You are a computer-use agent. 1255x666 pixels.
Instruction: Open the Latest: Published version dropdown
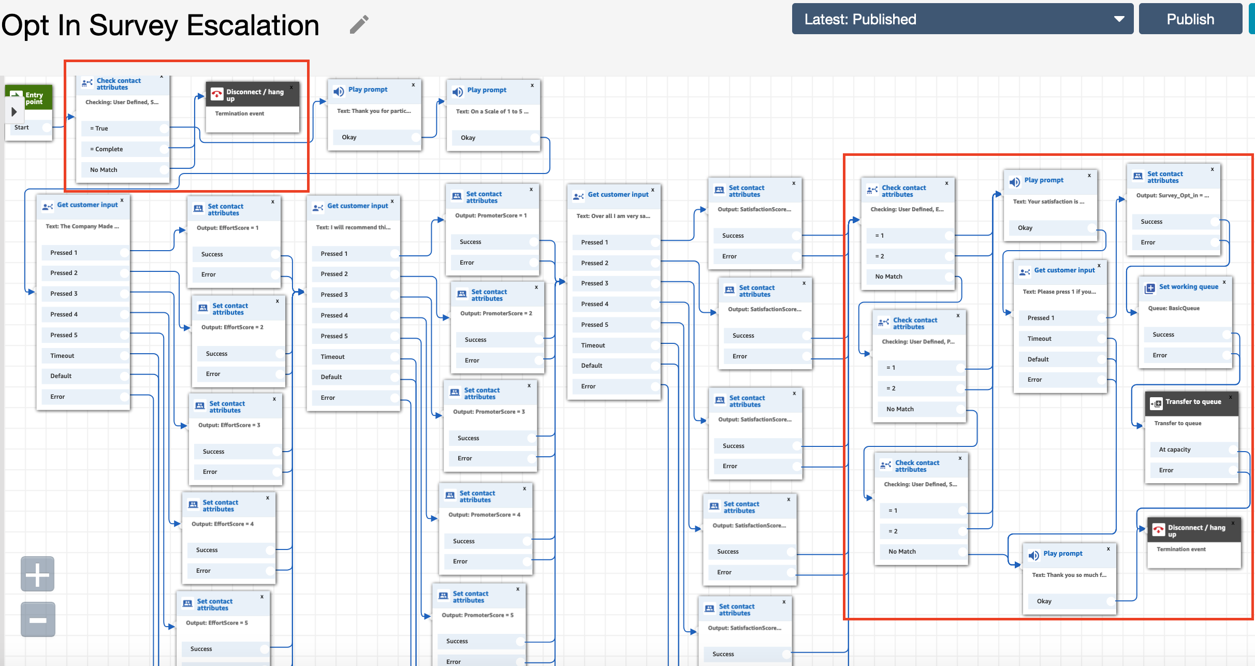962,19
